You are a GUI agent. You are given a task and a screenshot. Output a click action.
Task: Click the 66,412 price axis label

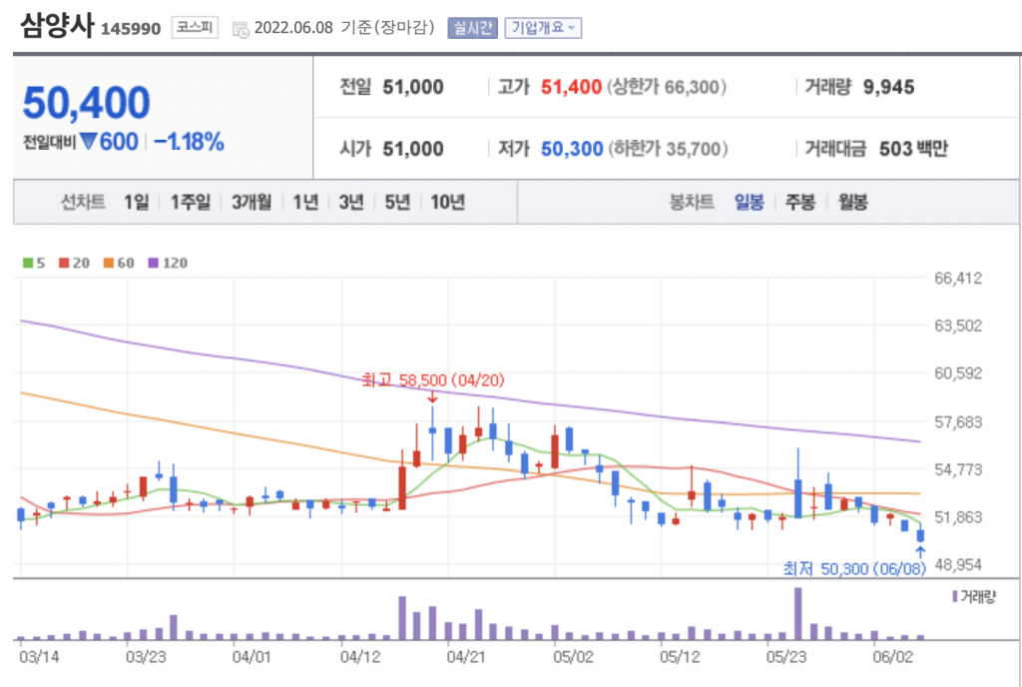pos(958,279)
